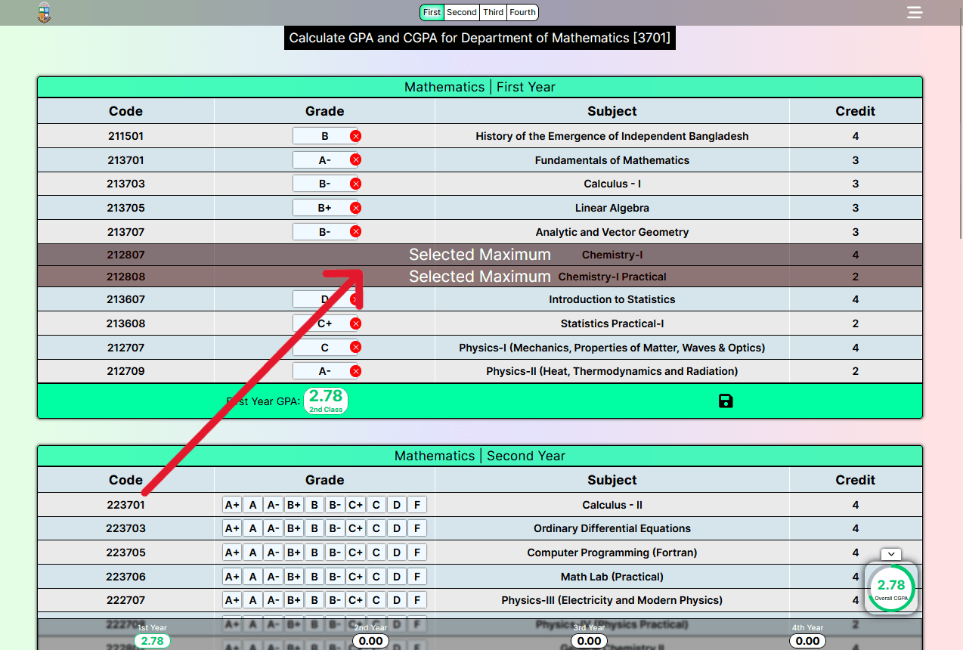Image resolution: width=963 pixels, height=650 pixels.
Task: Pick grade F for Computer Programming (Fortran)
Action: click(x=416, y=552)
